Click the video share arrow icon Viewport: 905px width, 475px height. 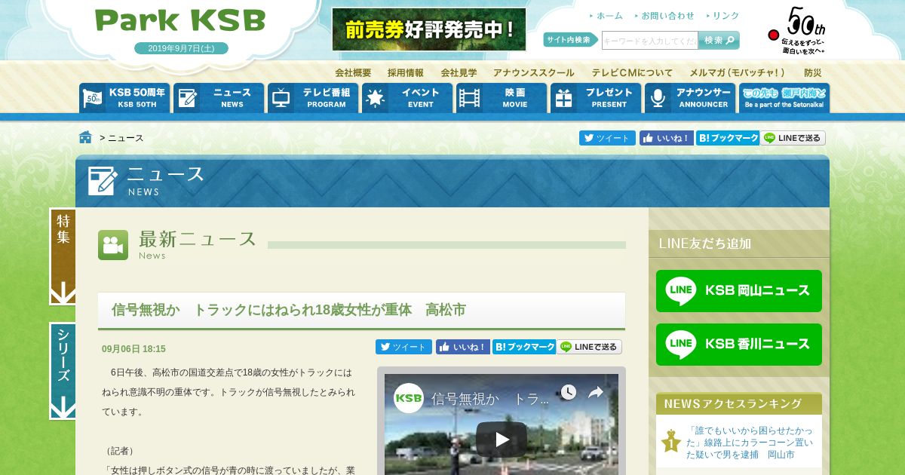pyautogui.click(x=596, y=392)
